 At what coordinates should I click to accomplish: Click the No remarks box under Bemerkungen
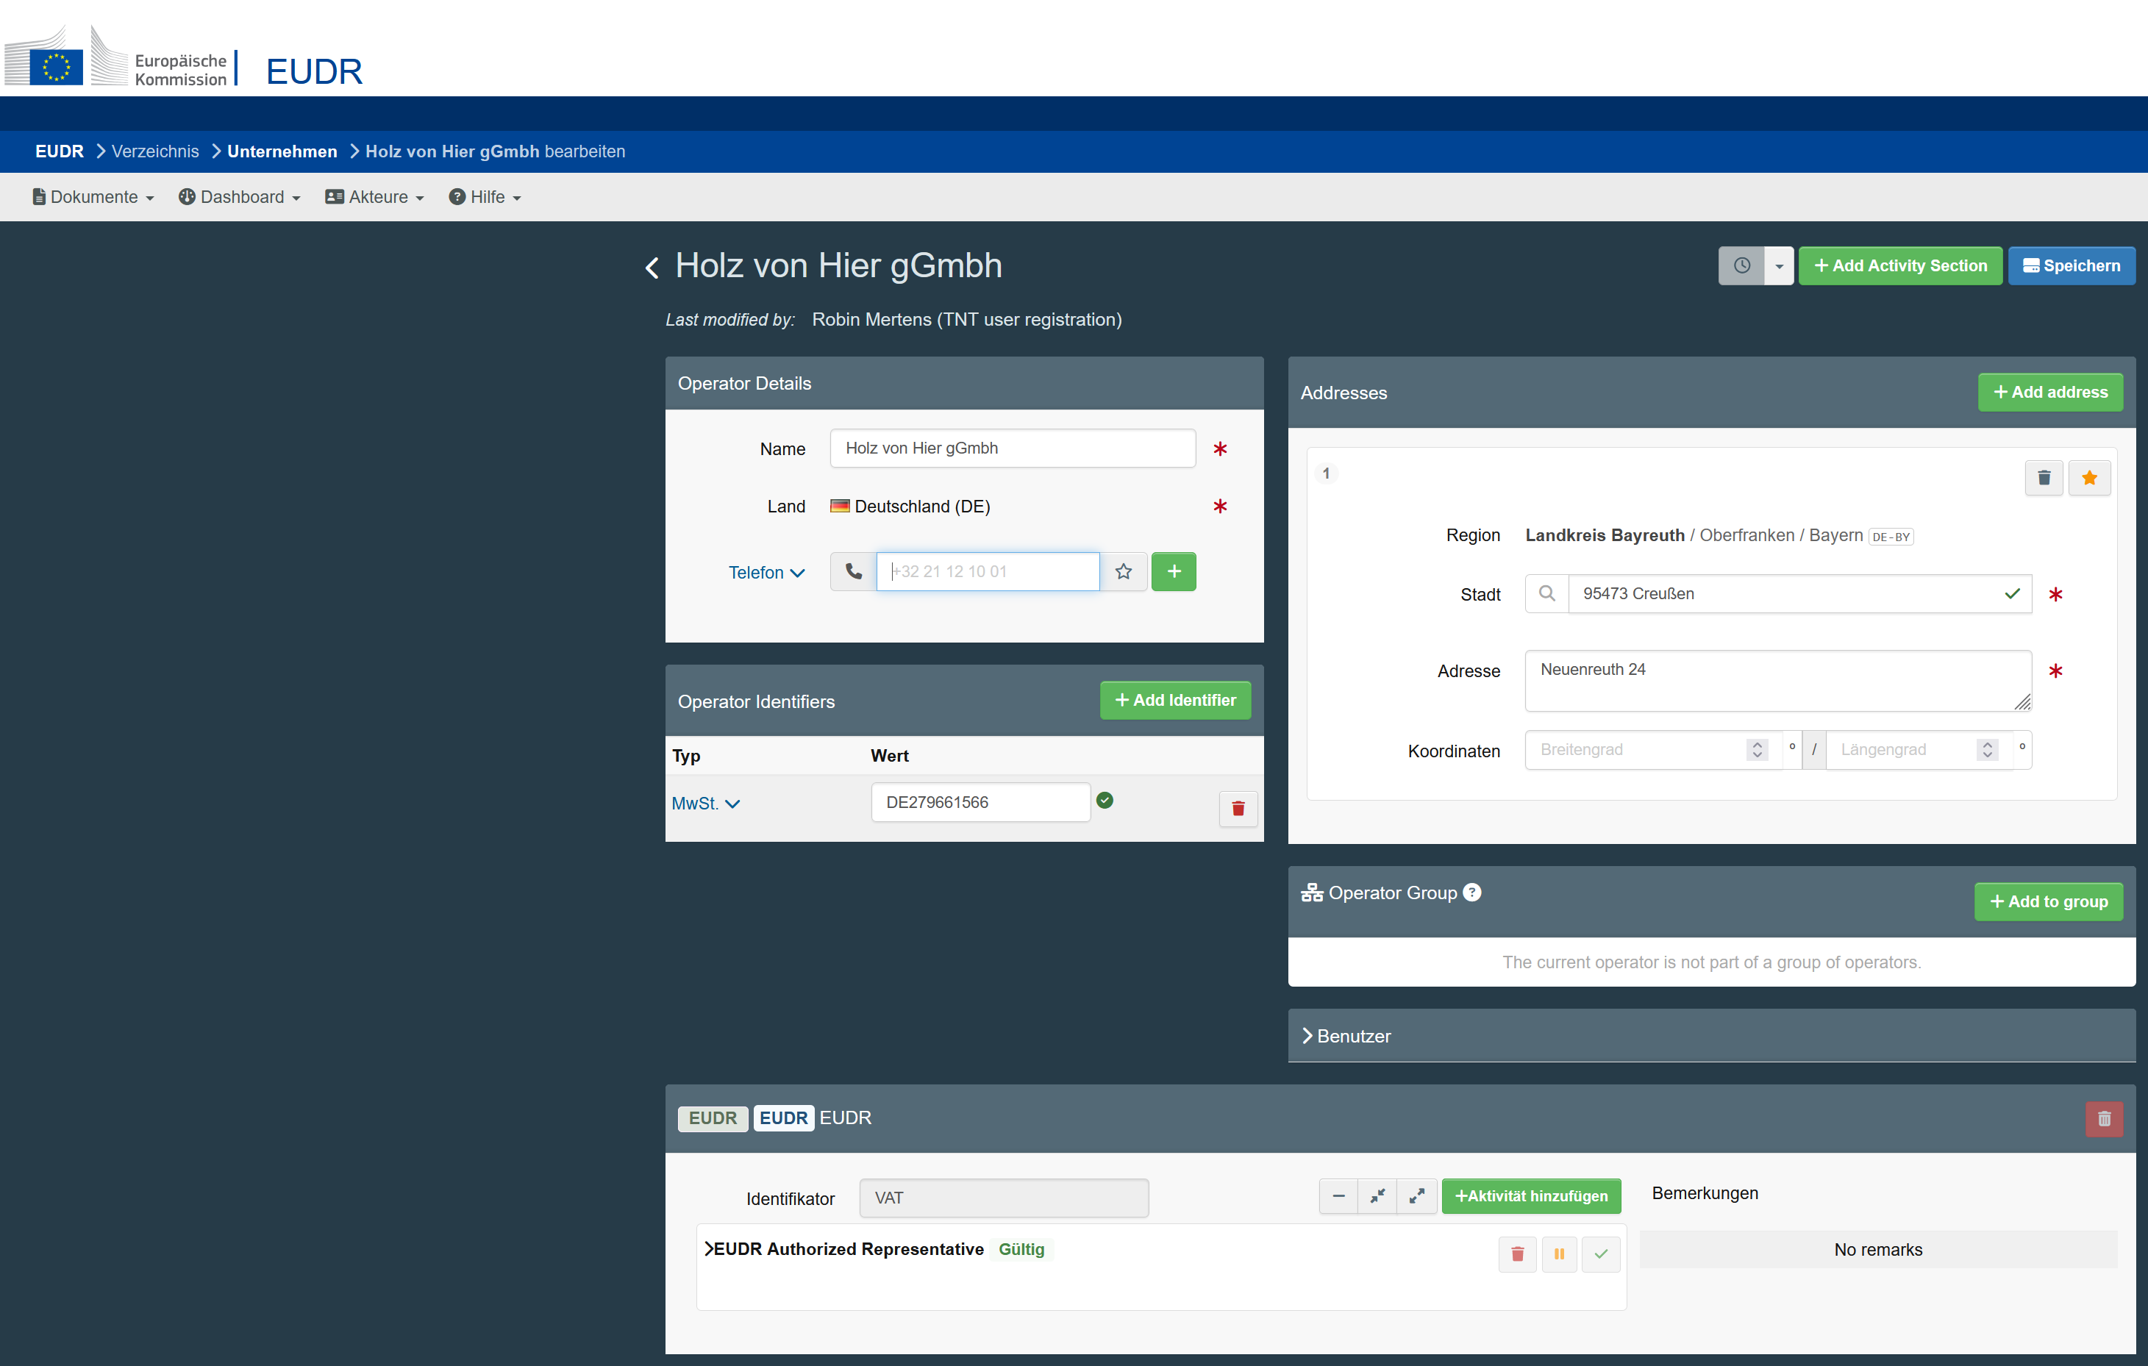click(1877, 1250)
